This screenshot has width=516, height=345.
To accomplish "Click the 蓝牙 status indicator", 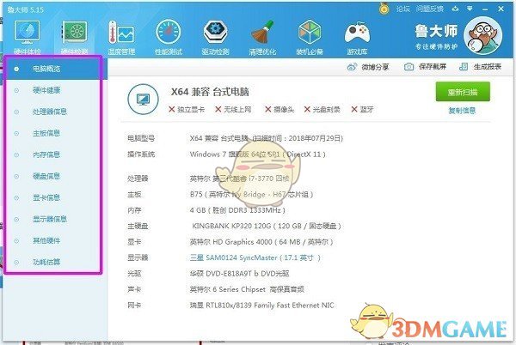I will [362, 109].
